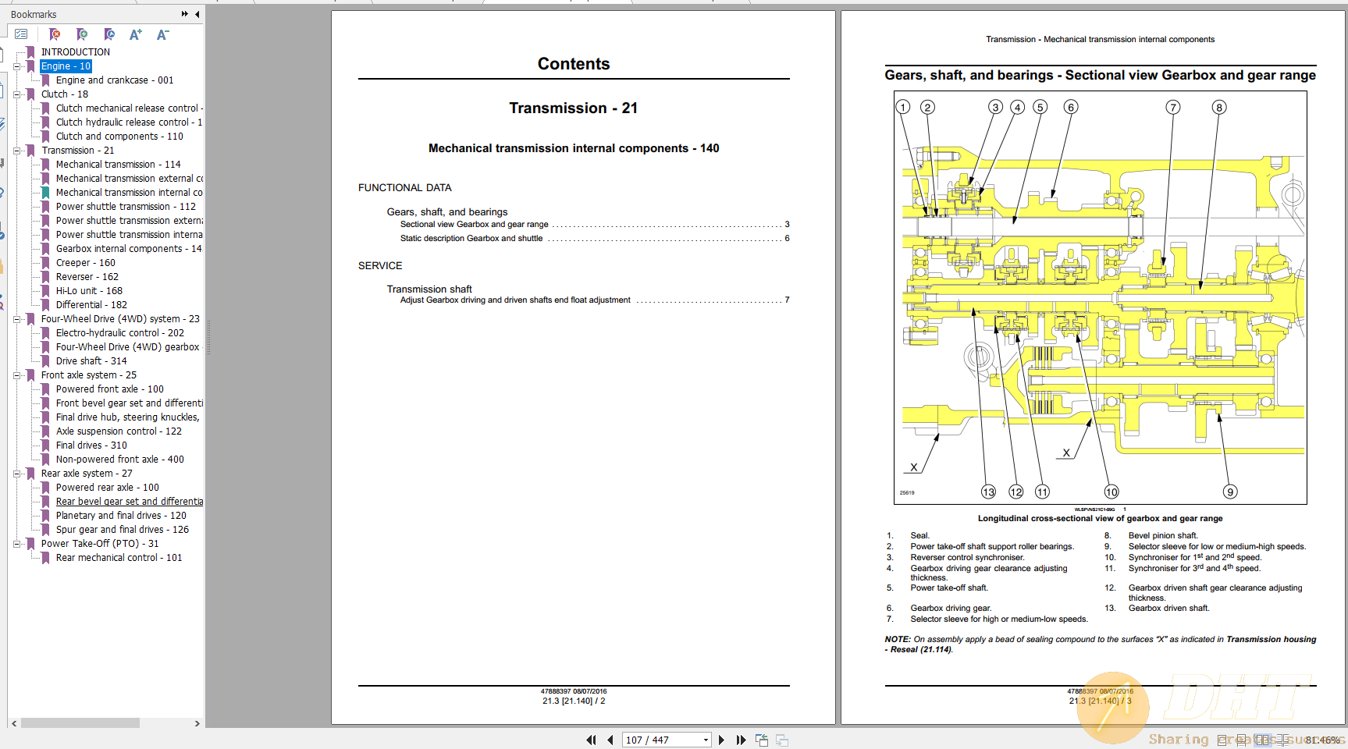Hide the Bookmarks panel with collapse arrow

click(x=197, y=14)
